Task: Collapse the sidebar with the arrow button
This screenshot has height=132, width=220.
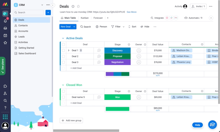Action: (x=53, y=5)
